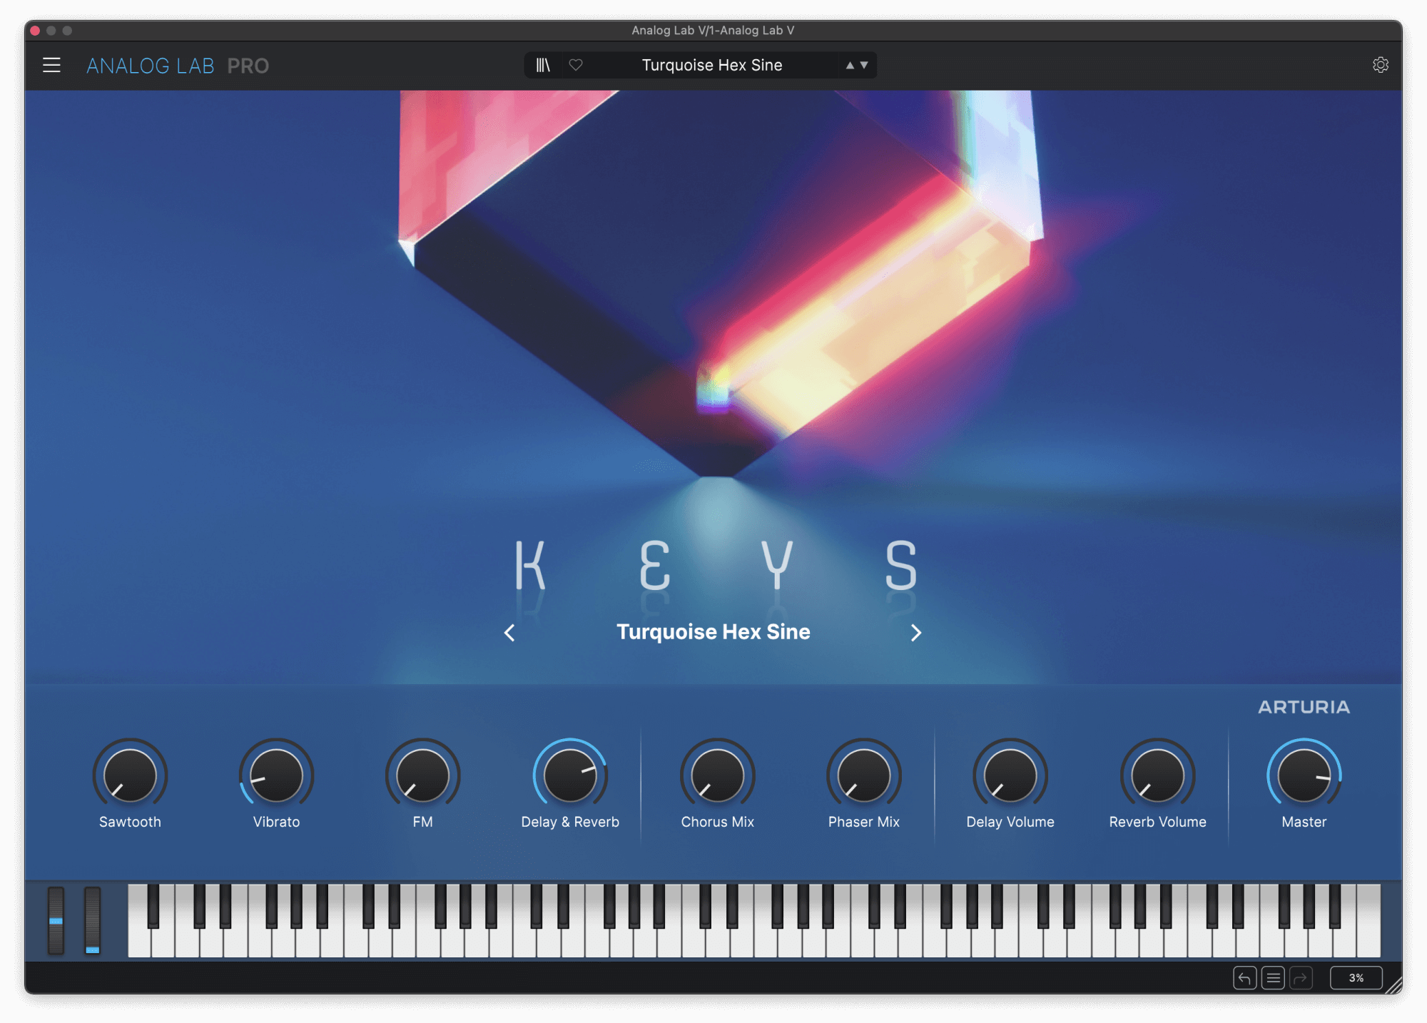Image resolution: width=1427 pixels, height=1023 pixels.
Task: Go to next preset right chevron
Action: 916,633
